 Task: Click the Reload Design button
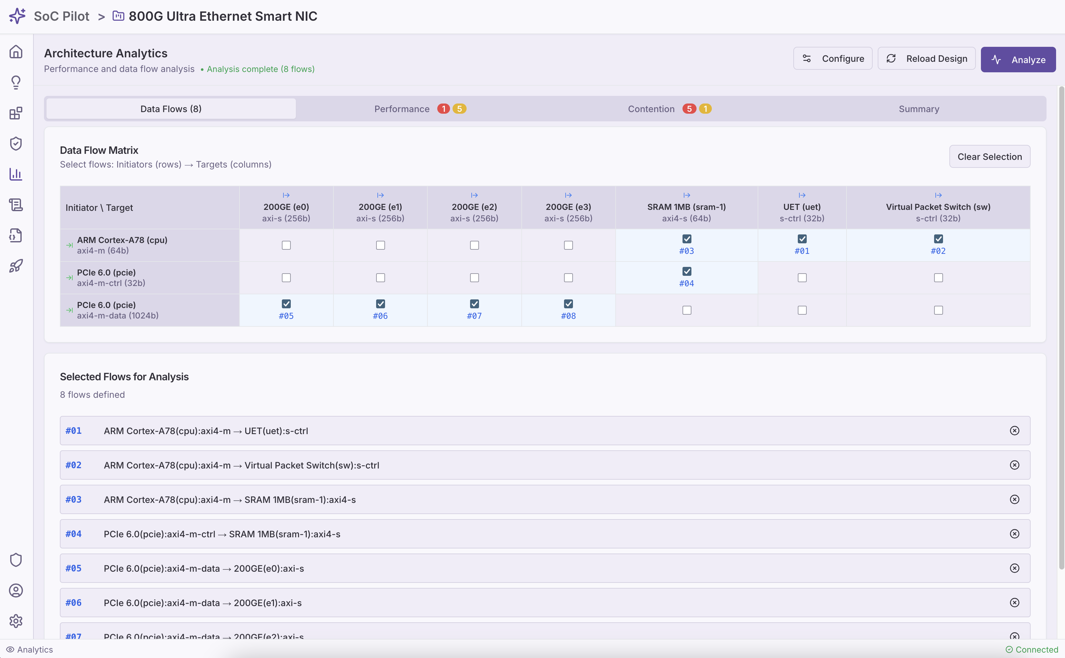[926, 59]
